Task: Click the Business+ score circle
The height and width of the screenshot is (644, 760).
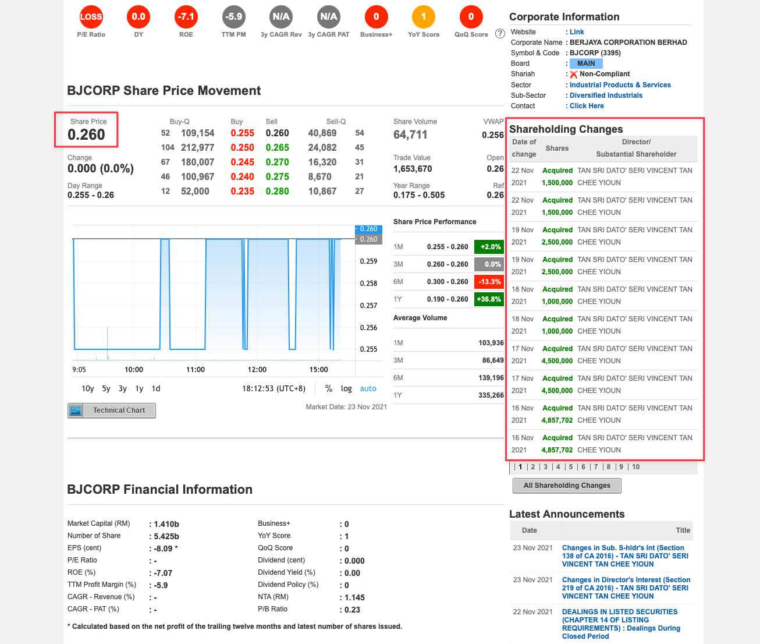Action: click(x=376, y=17)
